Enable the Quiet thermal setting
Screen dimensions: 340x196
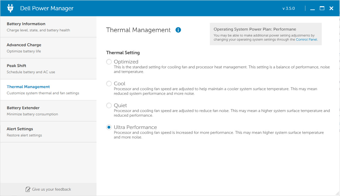pyautogui.click(x=109, y=106)
